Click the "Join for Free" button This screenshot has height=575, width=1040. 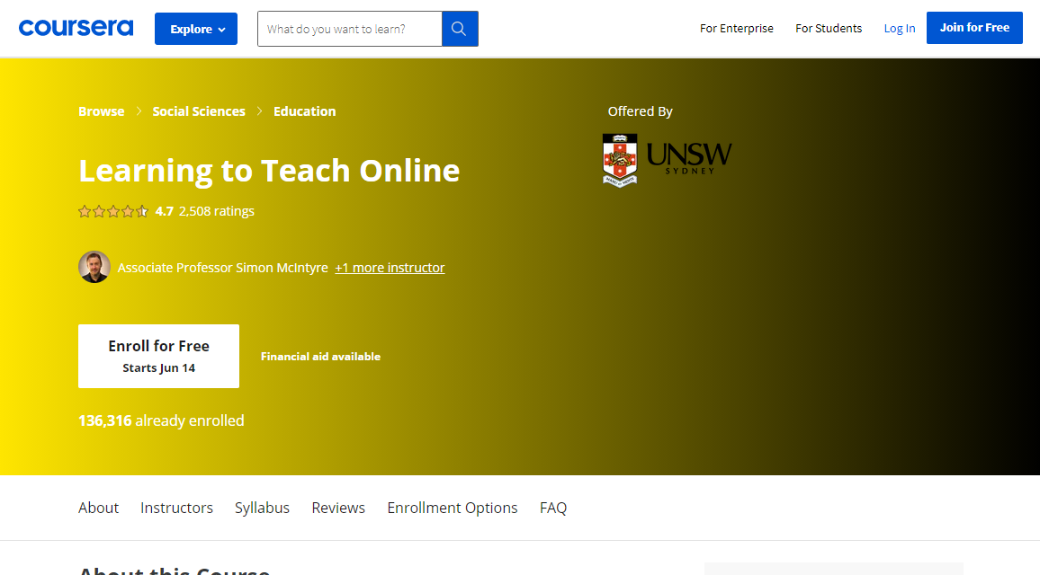tap(974, 28)
